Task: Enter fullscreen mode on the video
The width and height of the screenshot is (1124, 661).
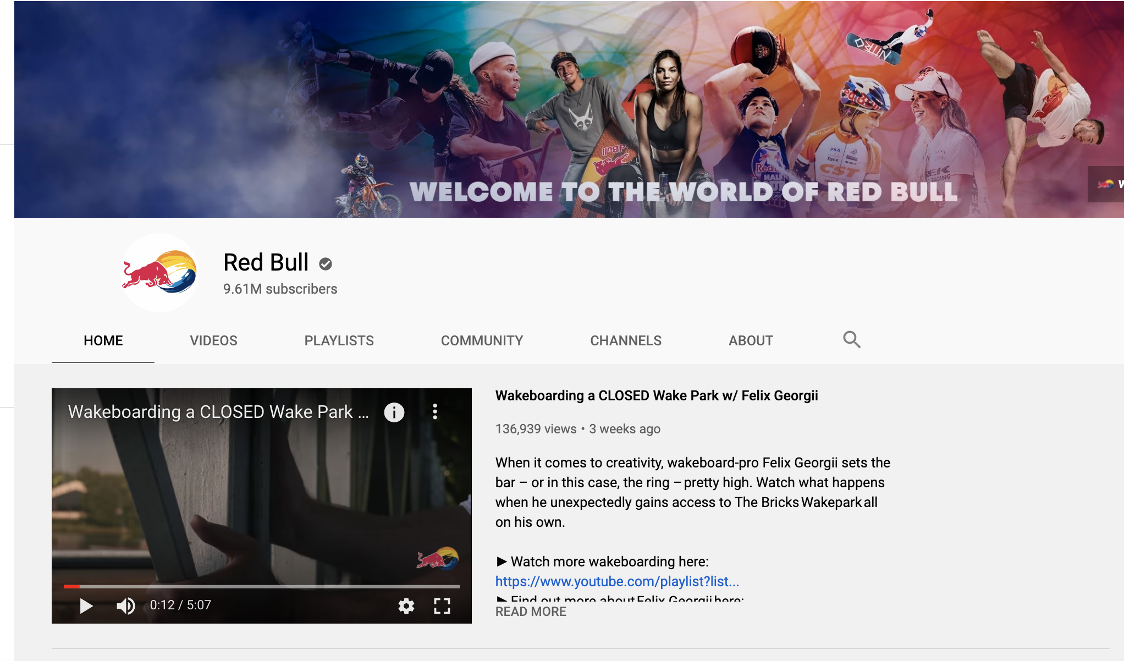Action: pos(442,605)
